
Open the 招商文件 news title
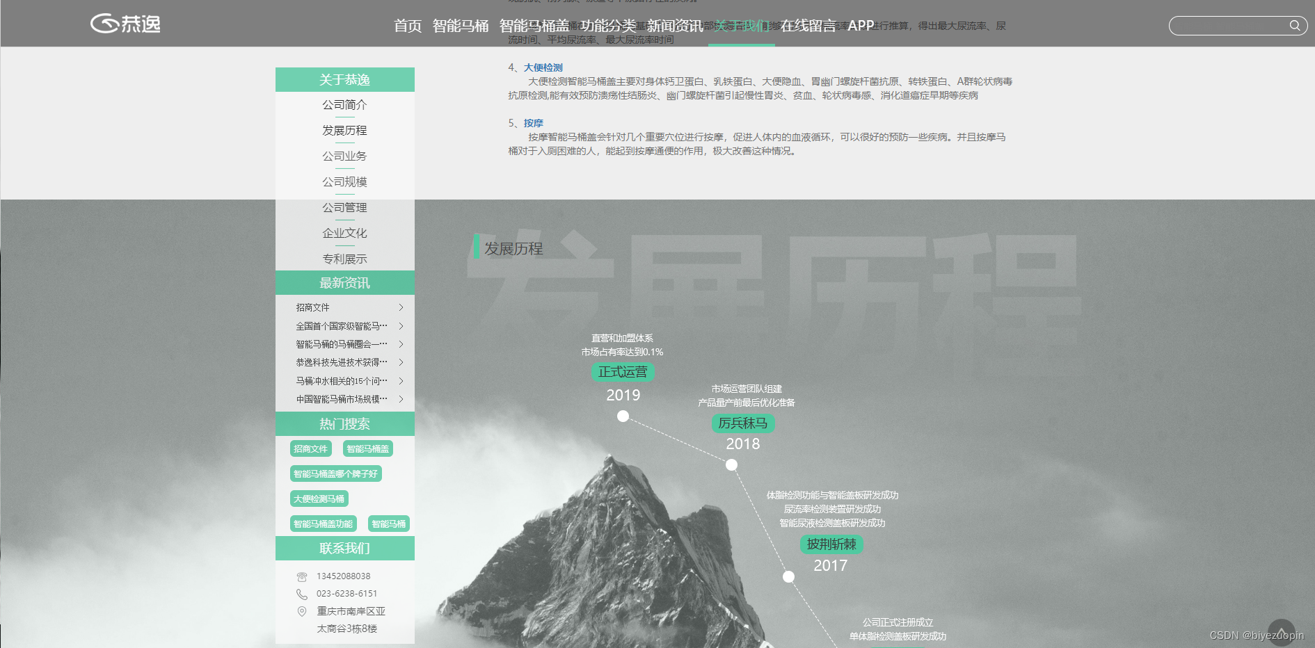[x=313, y=307]
